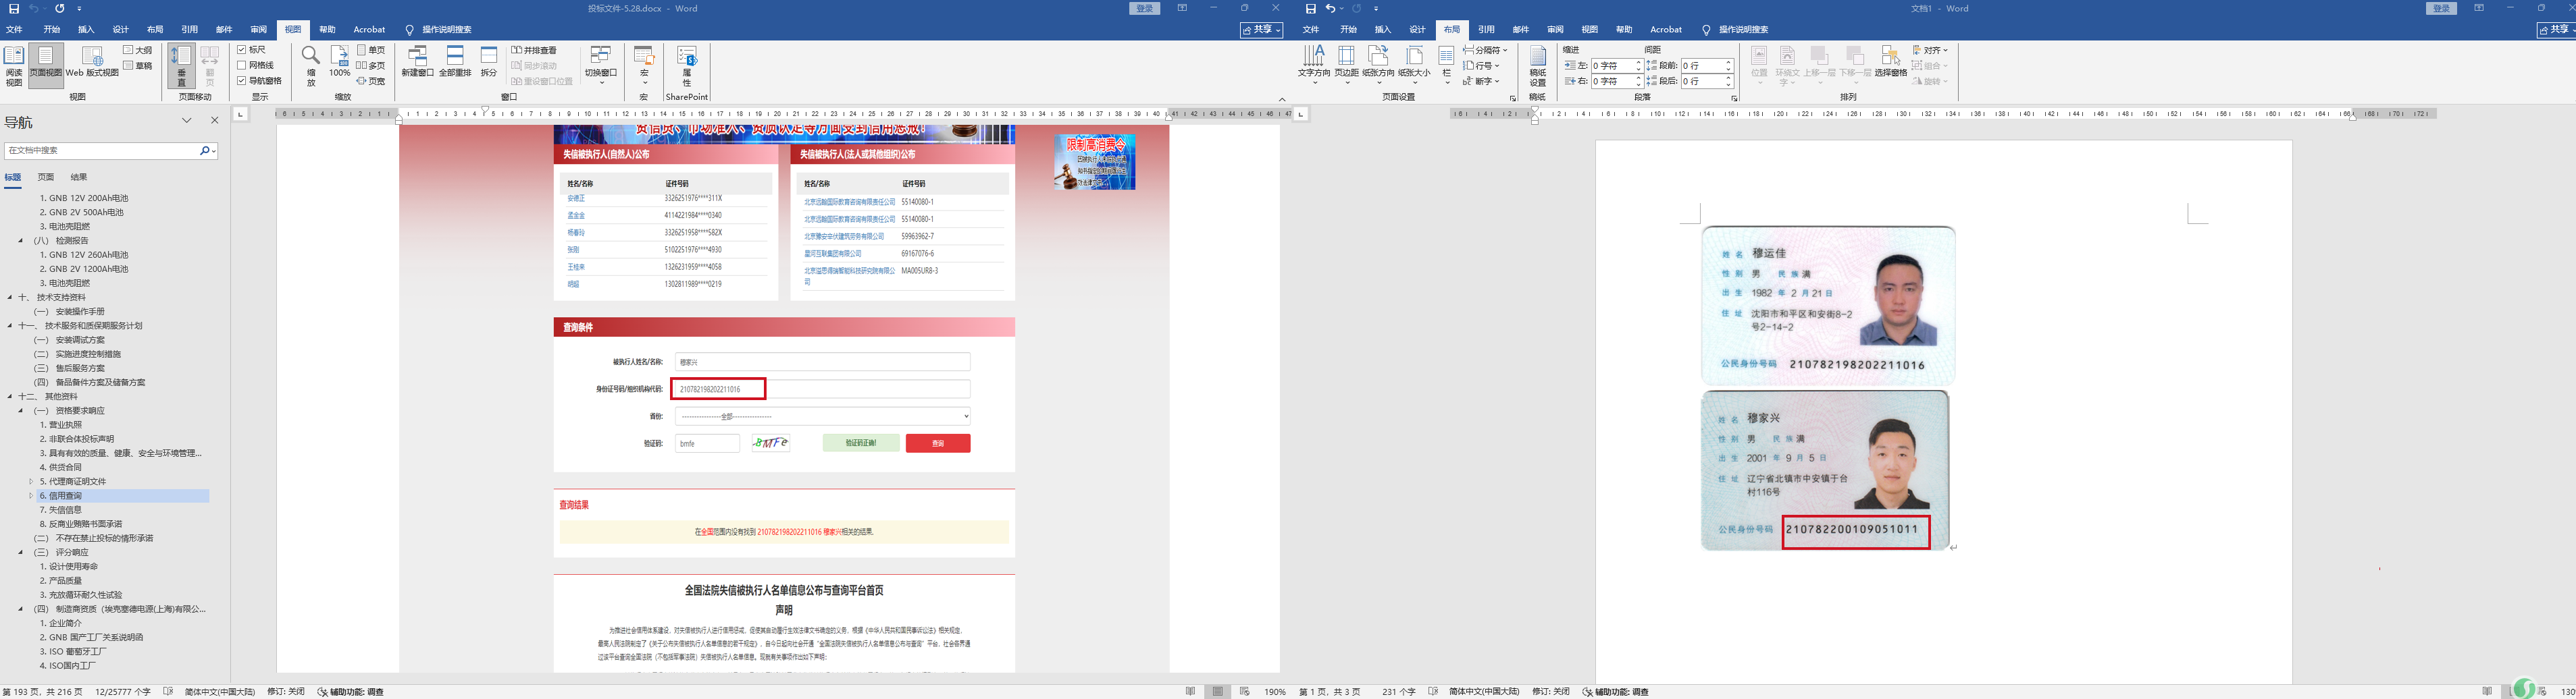Open 插入 tab in left Word window
The width and height of the screenshot is (2576, 699).
tap(86, 30)
